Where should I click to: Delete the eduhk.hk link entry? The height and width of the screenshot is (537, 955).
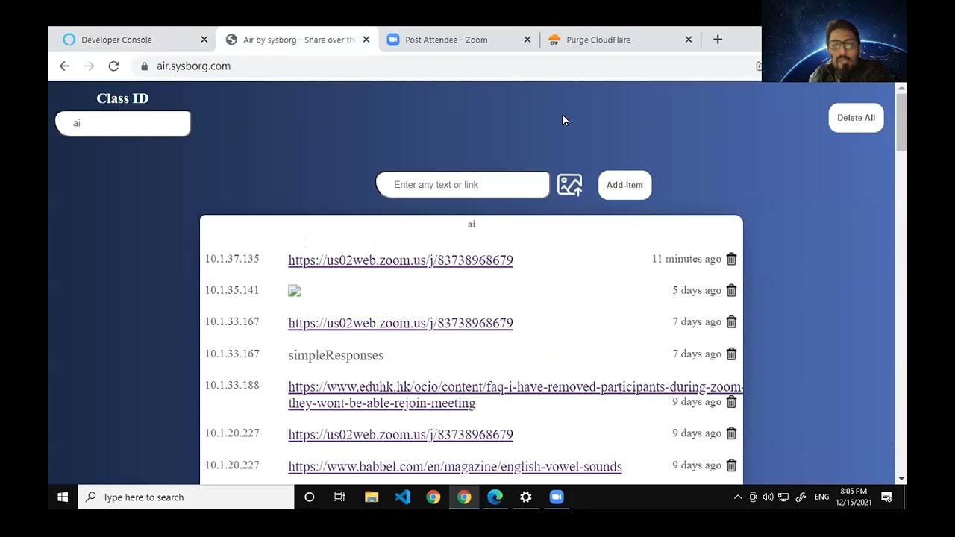coord(731,401)
